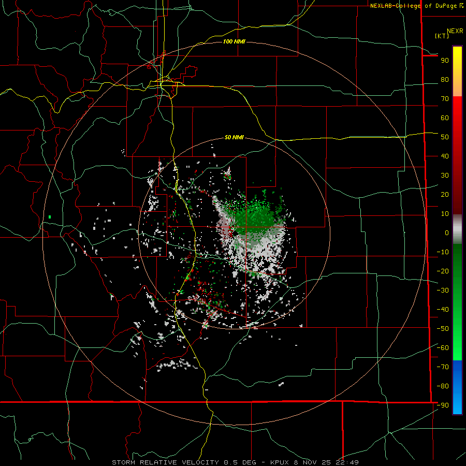Click the -40 value on the velocity scale
Viewport: 466px width, 466px height.
click(443, 310)
